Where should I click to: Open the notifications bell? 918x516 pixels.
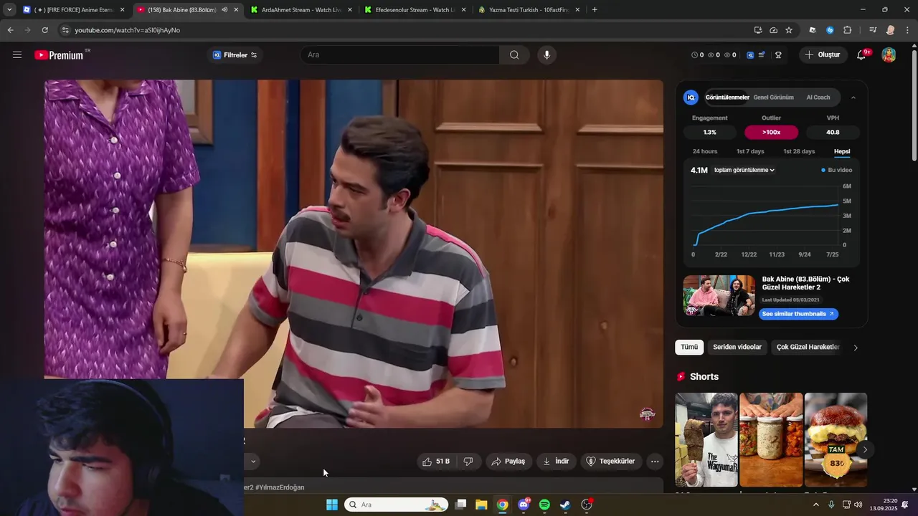(862, 55)
